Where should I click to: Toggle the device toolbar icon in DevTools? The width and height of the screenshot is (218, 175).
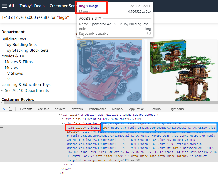[10, 109]
